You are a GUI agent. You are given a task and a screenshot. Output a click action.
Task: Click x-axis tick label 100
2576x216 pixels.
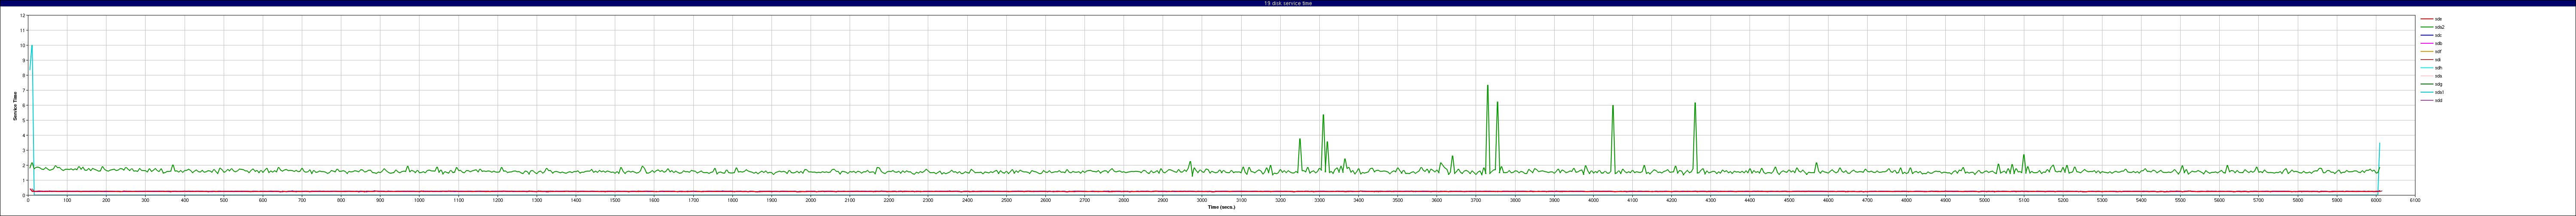(68, 200)
